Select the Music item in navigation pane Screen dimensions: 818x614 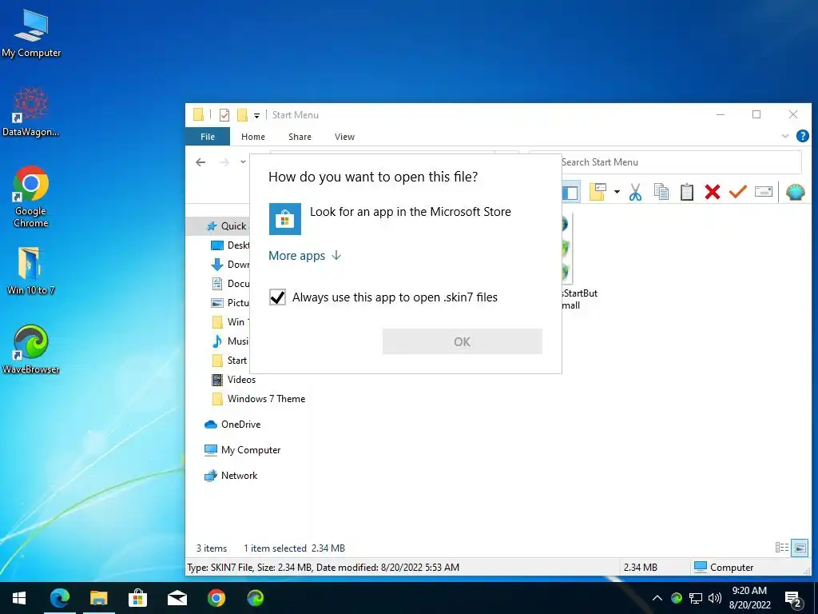[230, 341]
